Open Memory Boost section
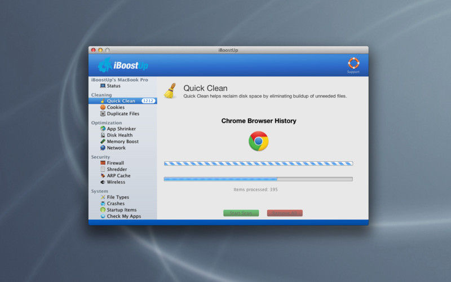The width and height of the screenshot is (451, 282). click(x=123, y=142)
